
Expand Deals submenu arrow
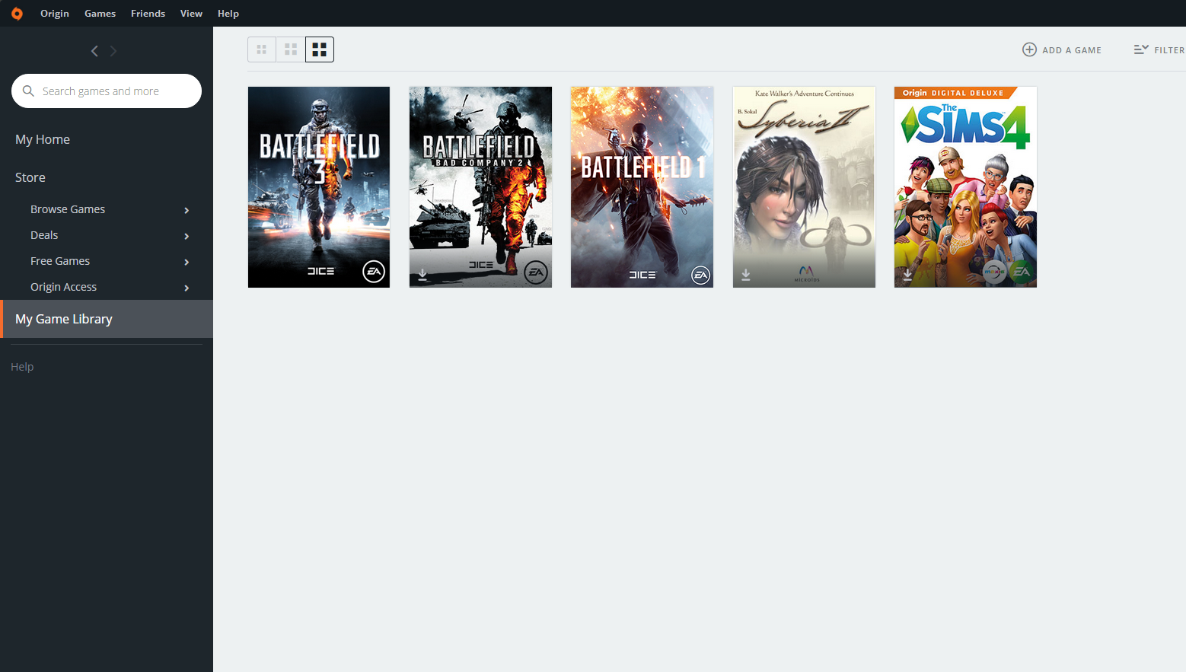187,236
